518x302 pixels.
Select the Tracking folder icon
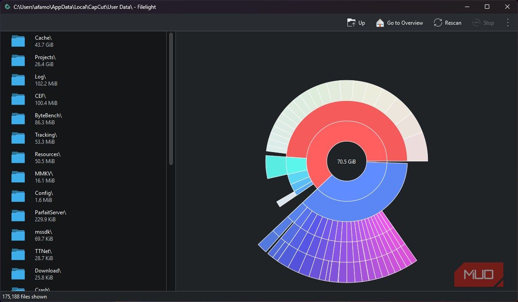[18, 138]
